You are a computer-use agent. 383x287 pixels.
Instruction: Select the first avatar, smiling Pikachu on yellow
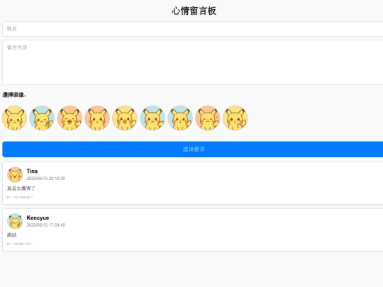(x=14, y=118)
